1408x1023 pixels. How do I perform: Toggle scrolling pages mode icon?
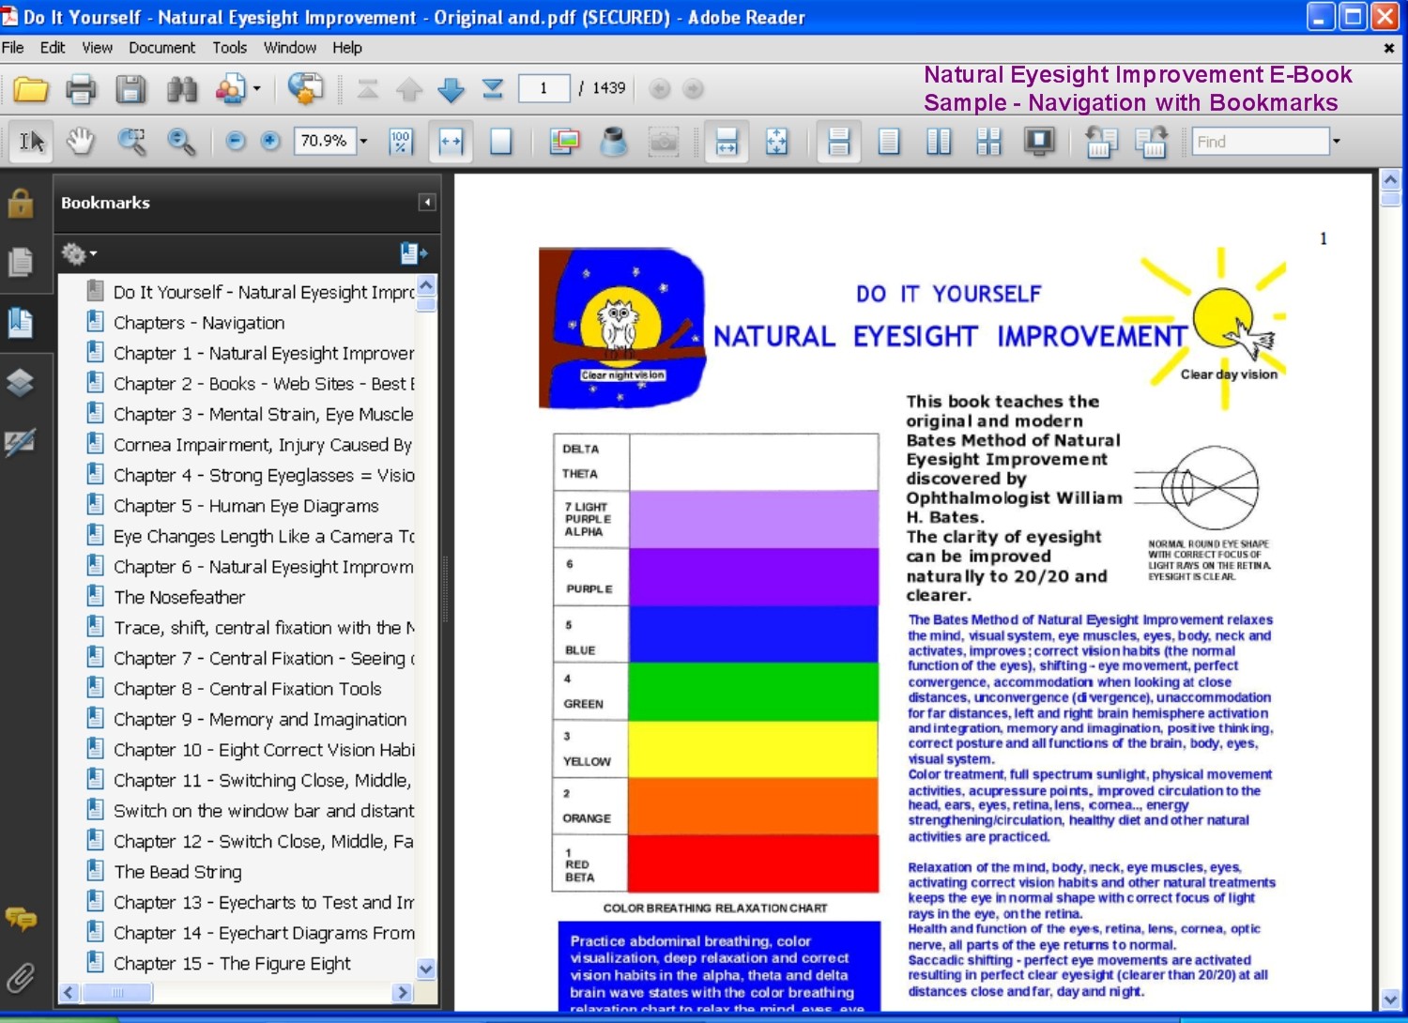(x=727, y=142)
